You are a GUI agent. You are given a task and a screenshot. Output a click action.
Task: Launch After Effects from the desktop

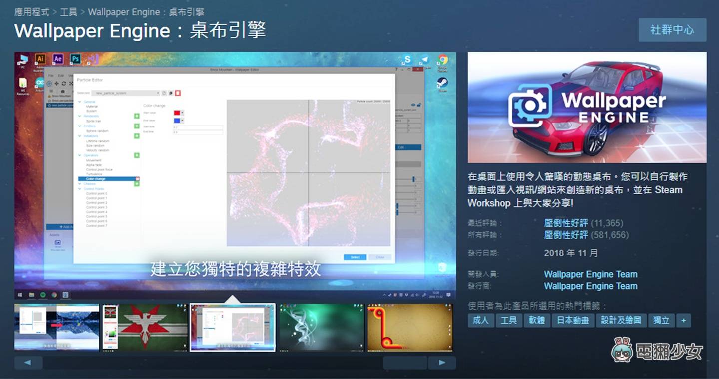[59, 59]
